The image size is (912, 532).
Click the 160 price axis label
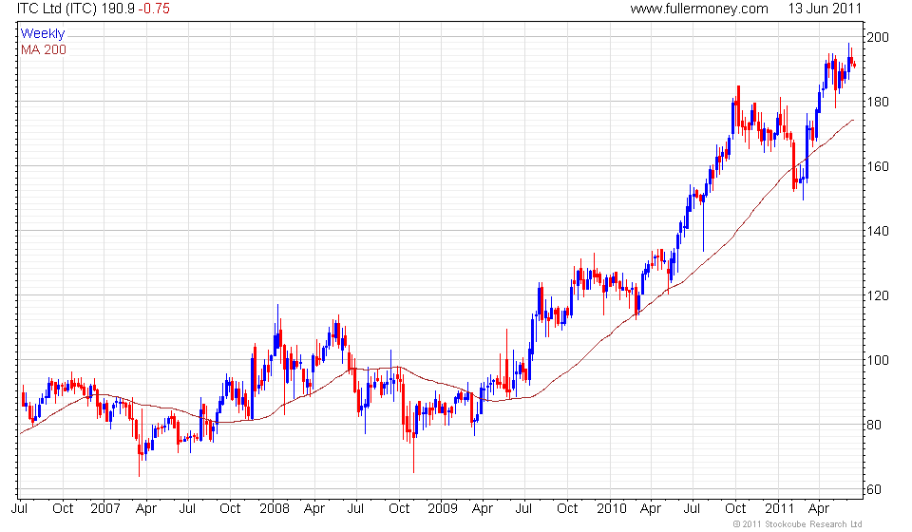pos(878,166)
